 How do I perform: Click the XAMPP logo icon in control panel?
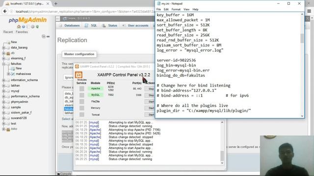point(78,75)
